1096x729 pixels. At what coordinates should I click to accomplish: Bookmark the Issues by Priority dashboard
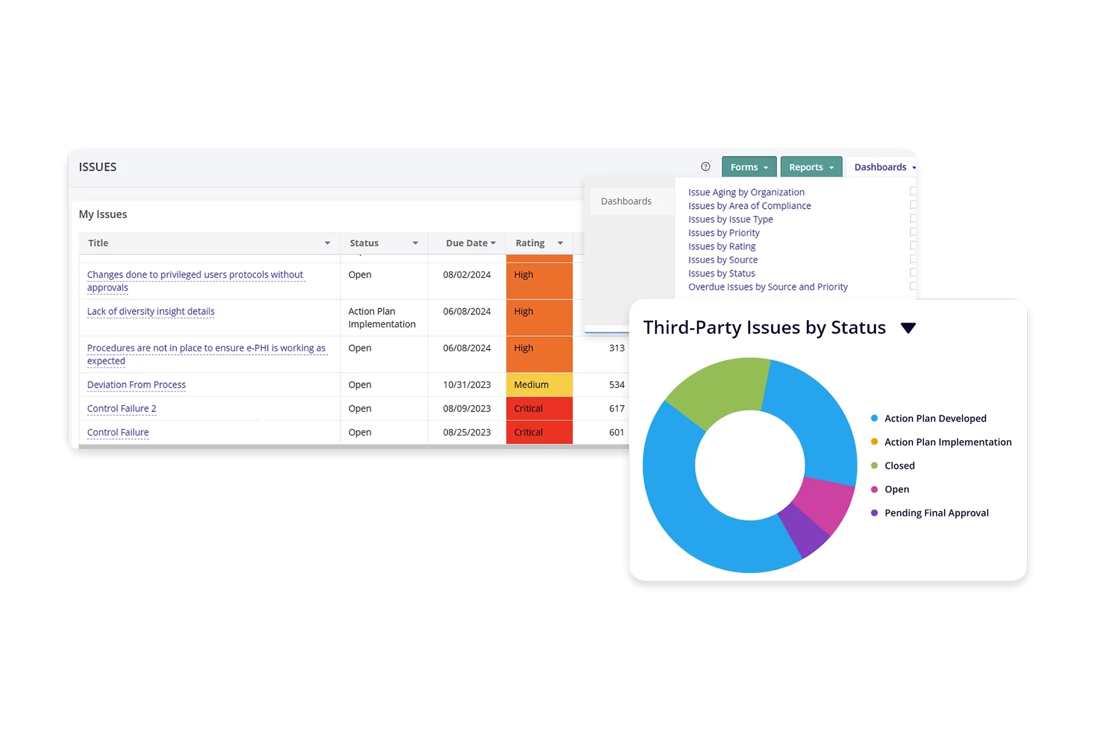click(x=912, y=232)
